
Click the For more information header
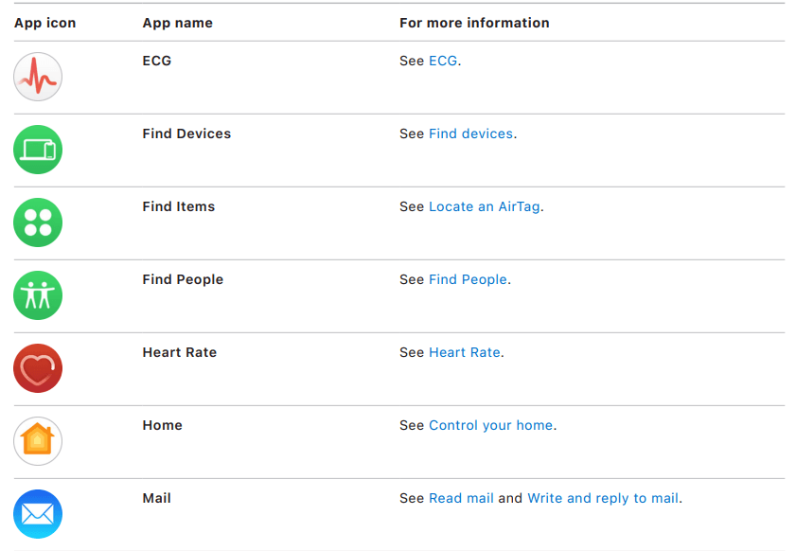(x=474, y=23)
